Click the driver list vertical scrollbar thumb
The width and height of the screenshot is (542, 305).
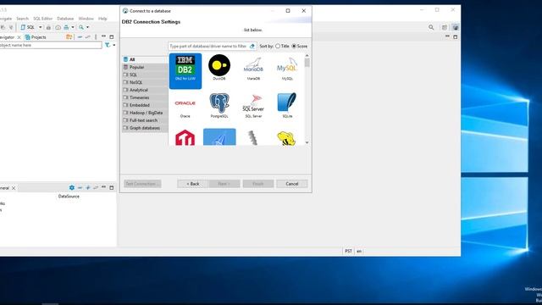(x=307, y=63)
